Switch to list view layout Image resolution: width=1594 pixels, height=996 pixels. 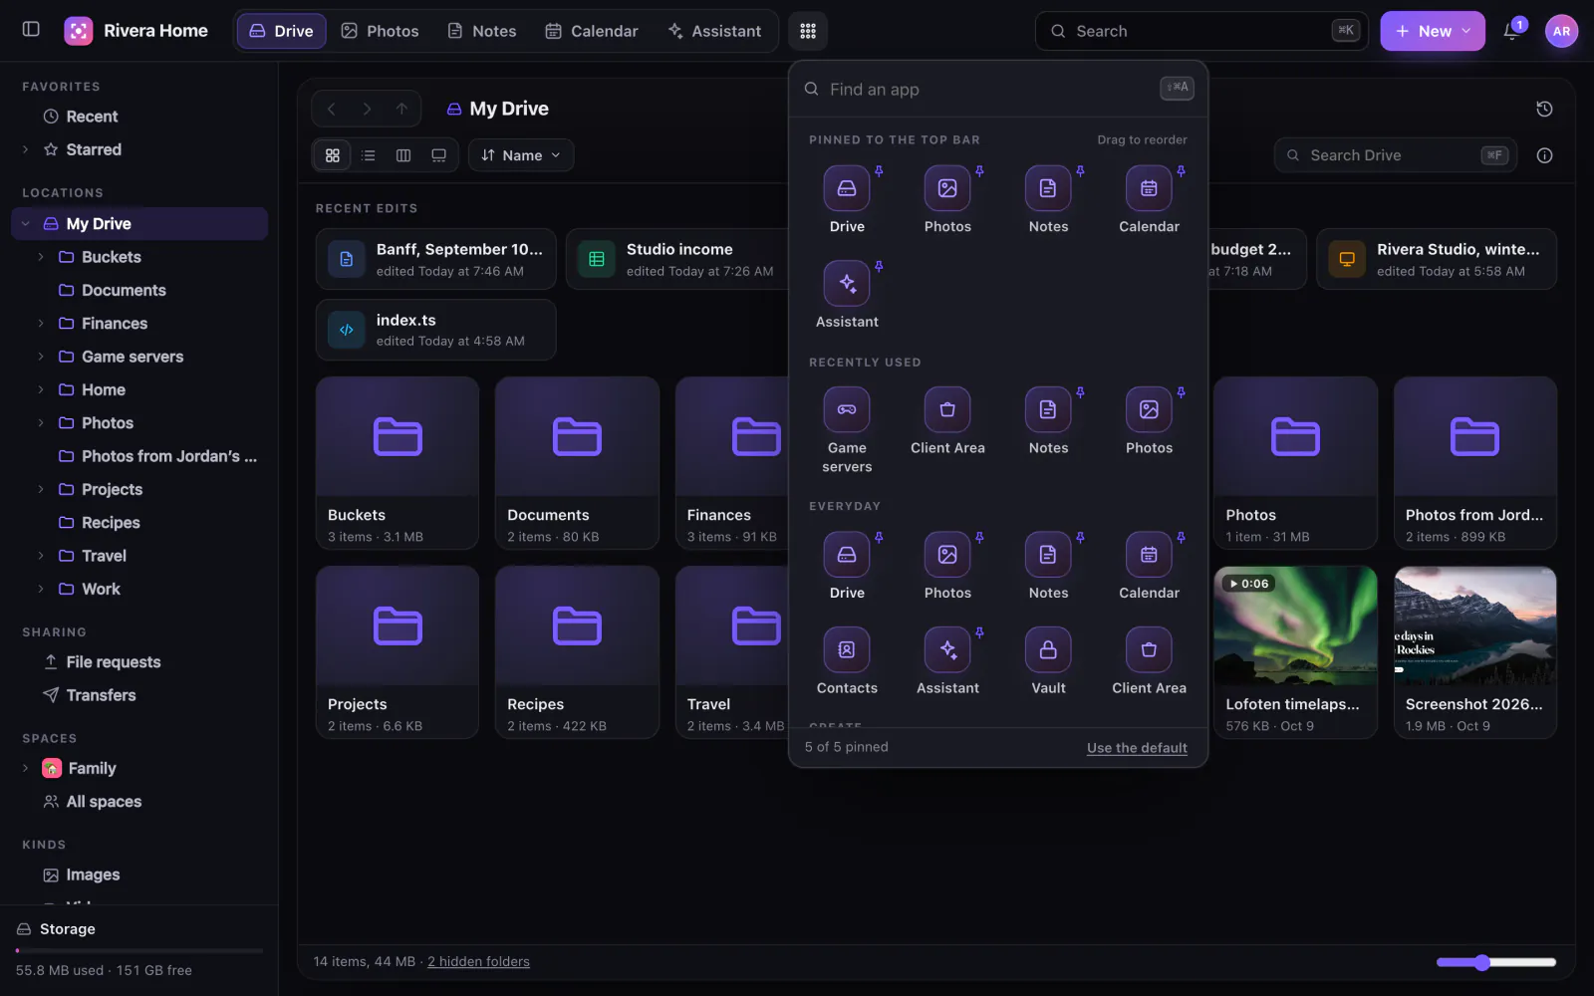pos(369,155)
